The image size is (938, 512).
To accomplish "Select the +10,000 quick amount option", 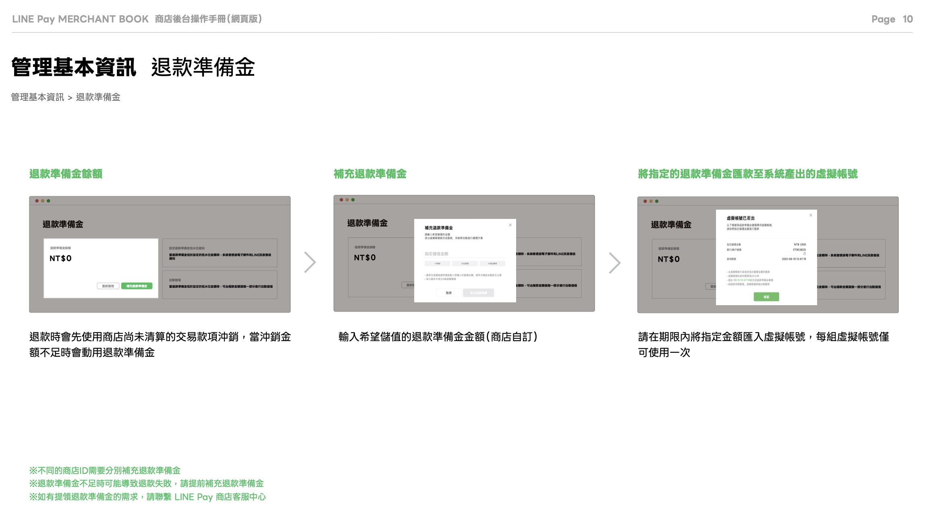I will click(x=492, y=263).
